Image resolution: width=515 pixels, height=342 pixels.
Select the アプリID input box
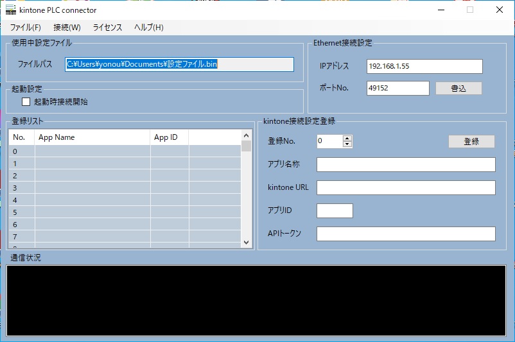click(x=335, y=210)
